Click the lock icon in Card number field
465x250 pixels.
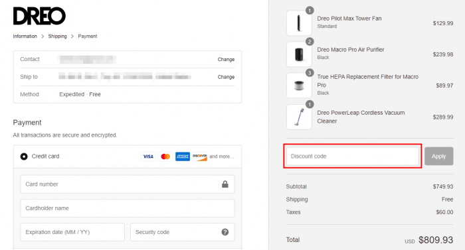point(225,184)
